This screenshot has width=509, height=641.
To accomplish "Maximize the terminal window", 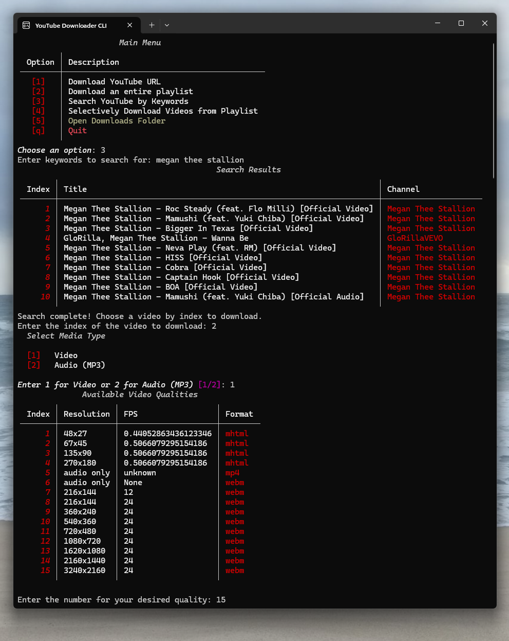I will [461, 23].
